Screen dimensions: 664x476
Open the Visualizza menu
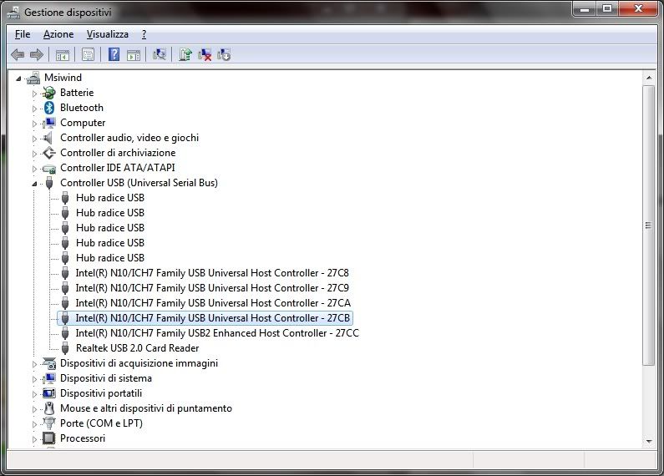point(108,34)
